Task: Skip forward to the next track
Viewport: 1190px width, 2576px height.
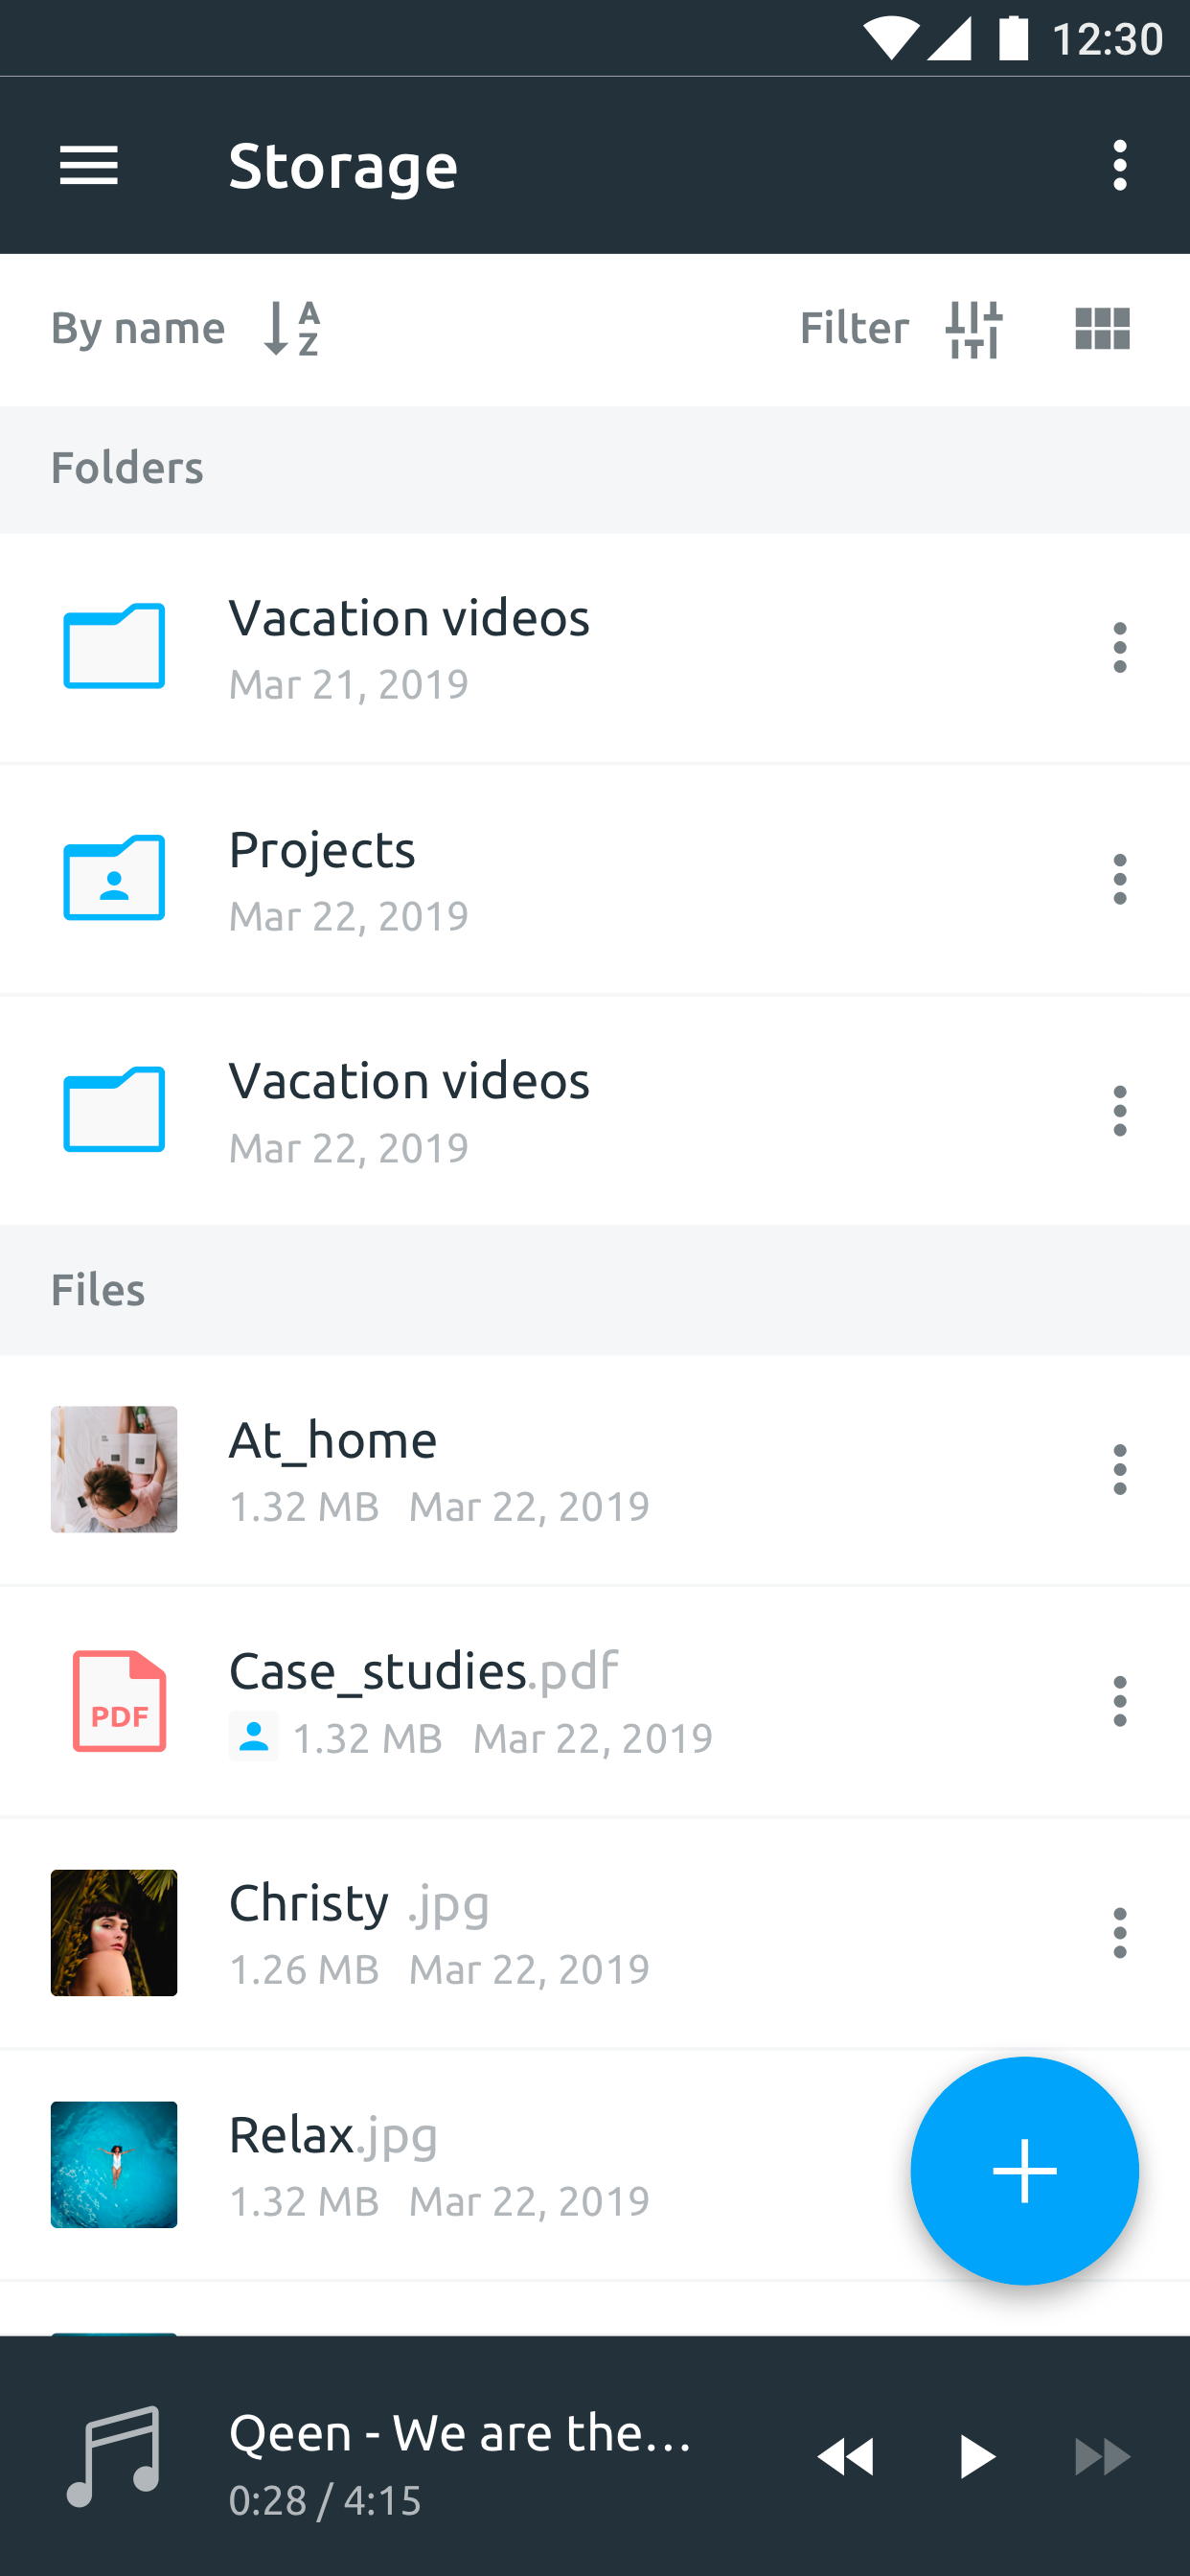Action: 1102,2456
